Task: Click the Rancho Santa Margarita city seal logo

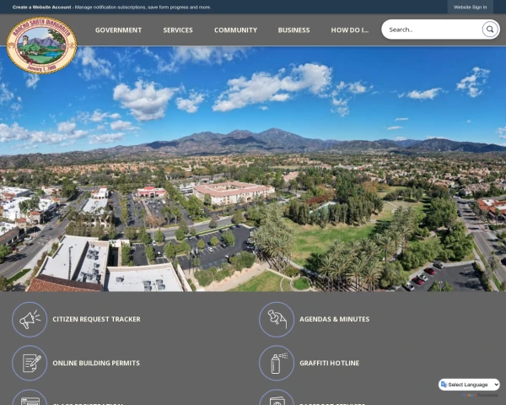Action: (x=41, y=46)
